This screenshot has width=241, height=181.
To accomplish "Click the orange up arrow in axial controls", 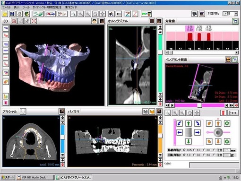I will tap(218, 123).
